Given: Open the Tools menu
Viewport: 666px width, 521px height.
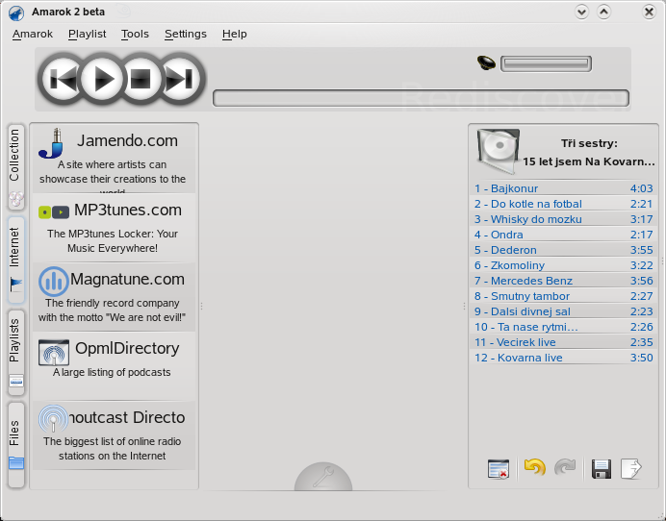Looking at the screenshot, I should [135, 34].
